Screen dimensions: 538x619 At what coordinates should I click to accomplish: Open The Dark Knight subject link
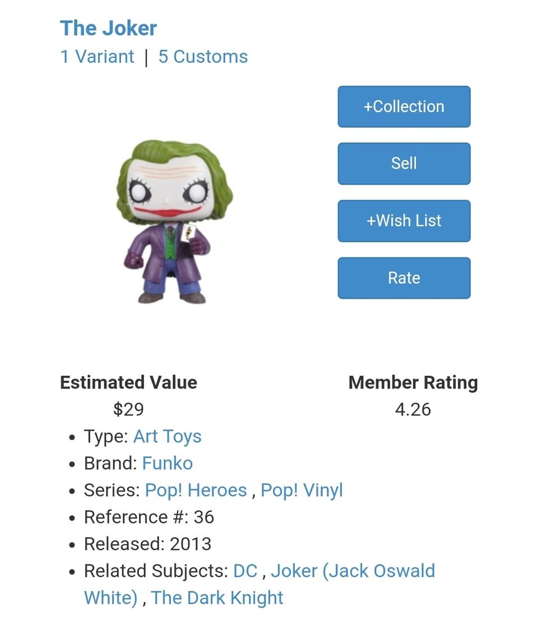(217, 598)
